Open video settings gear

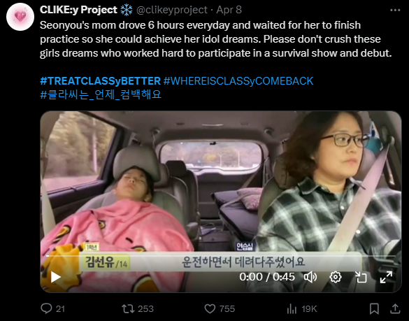tap(336, 277)
